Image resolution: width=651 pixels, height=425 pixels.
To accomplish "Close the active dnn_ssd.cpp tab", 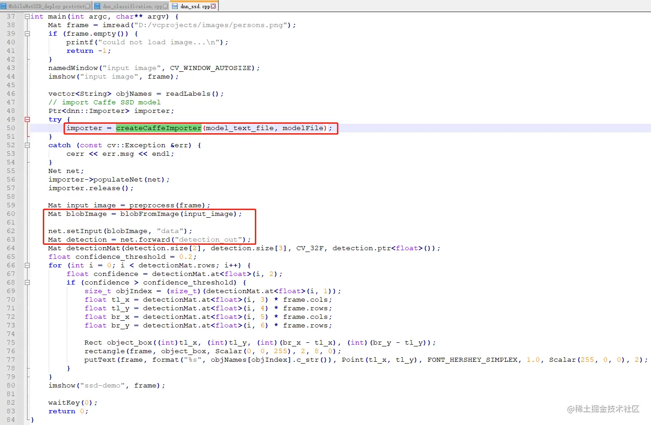I will click(213, 6).
